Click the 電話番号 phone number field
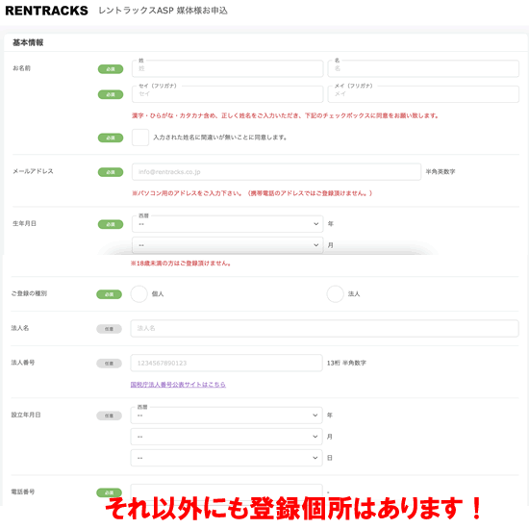Image resolution: width=529 pixels, height=529 pixels. click(x=226, y=491)
